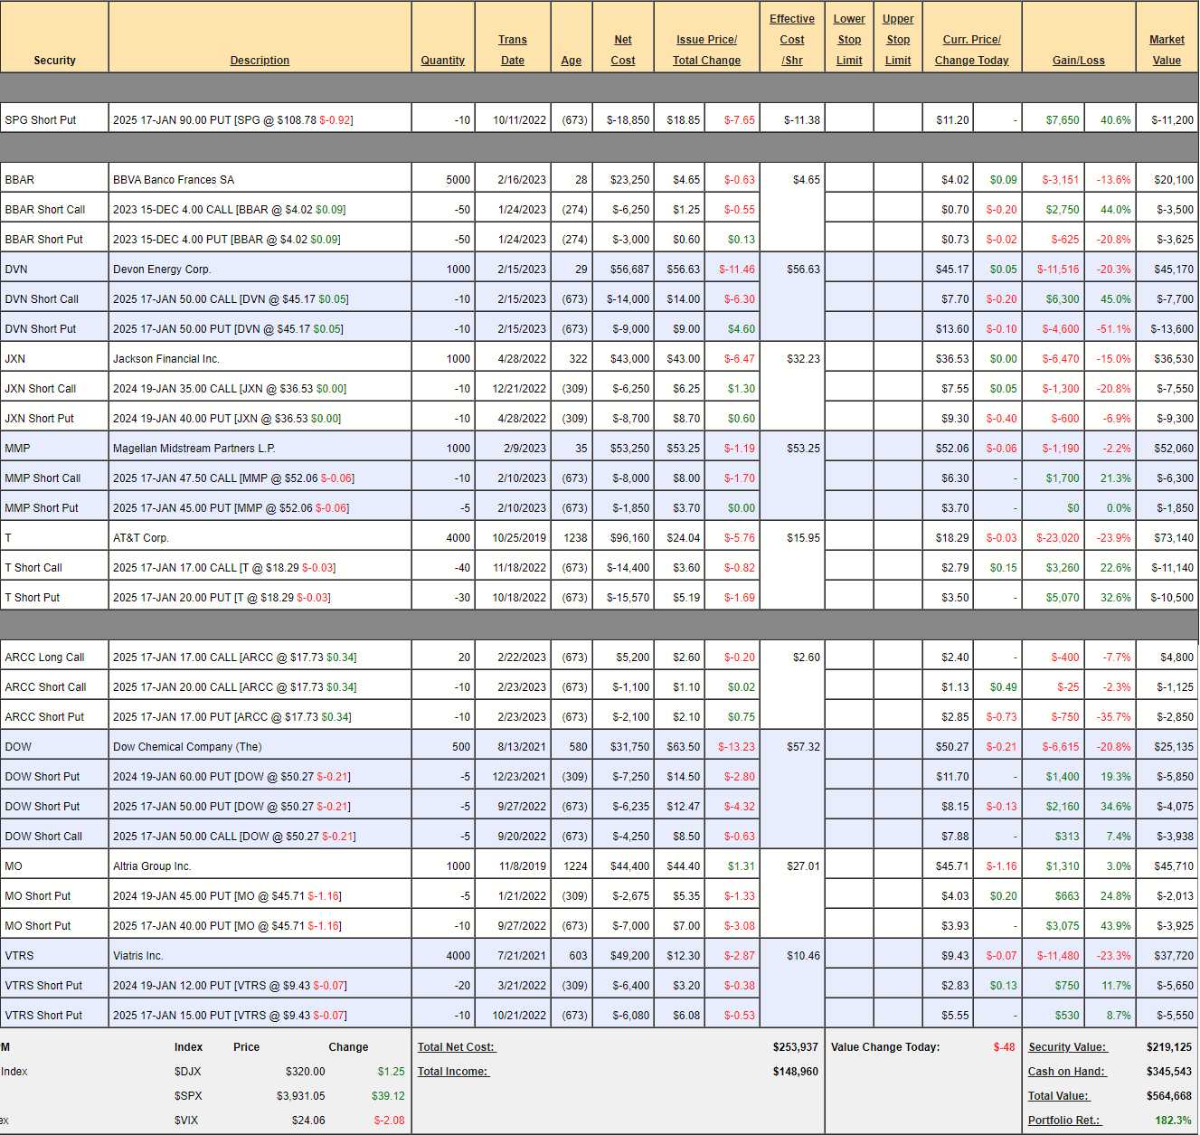1200x1135 pixels.
Task: Select the Magellan Midstream Partners L.P. cell
Action: click(x=194, y=449)
